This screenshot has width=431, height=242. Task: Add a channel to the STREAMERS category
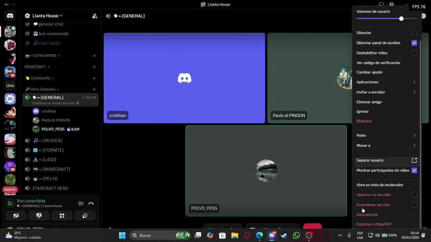(x=94, y=56)
